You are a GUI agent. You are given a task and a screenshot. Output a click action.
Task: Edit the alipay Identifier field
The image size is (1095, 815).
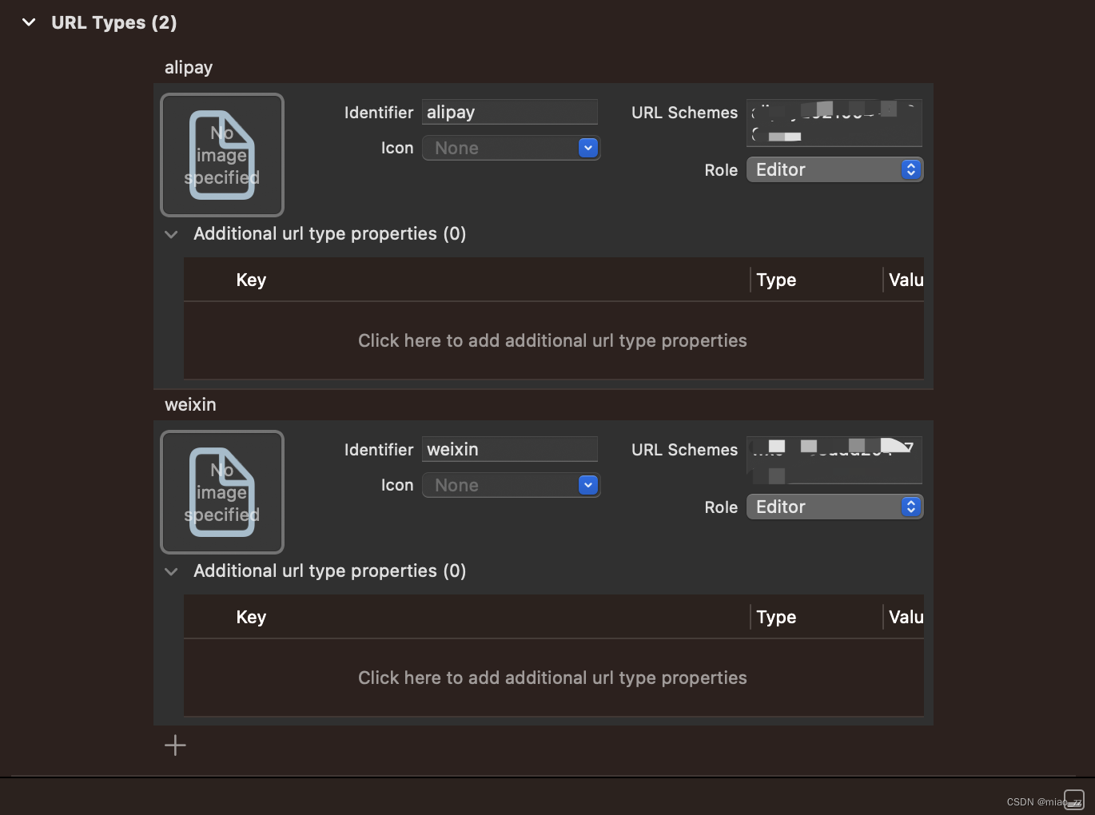[510, 112]
